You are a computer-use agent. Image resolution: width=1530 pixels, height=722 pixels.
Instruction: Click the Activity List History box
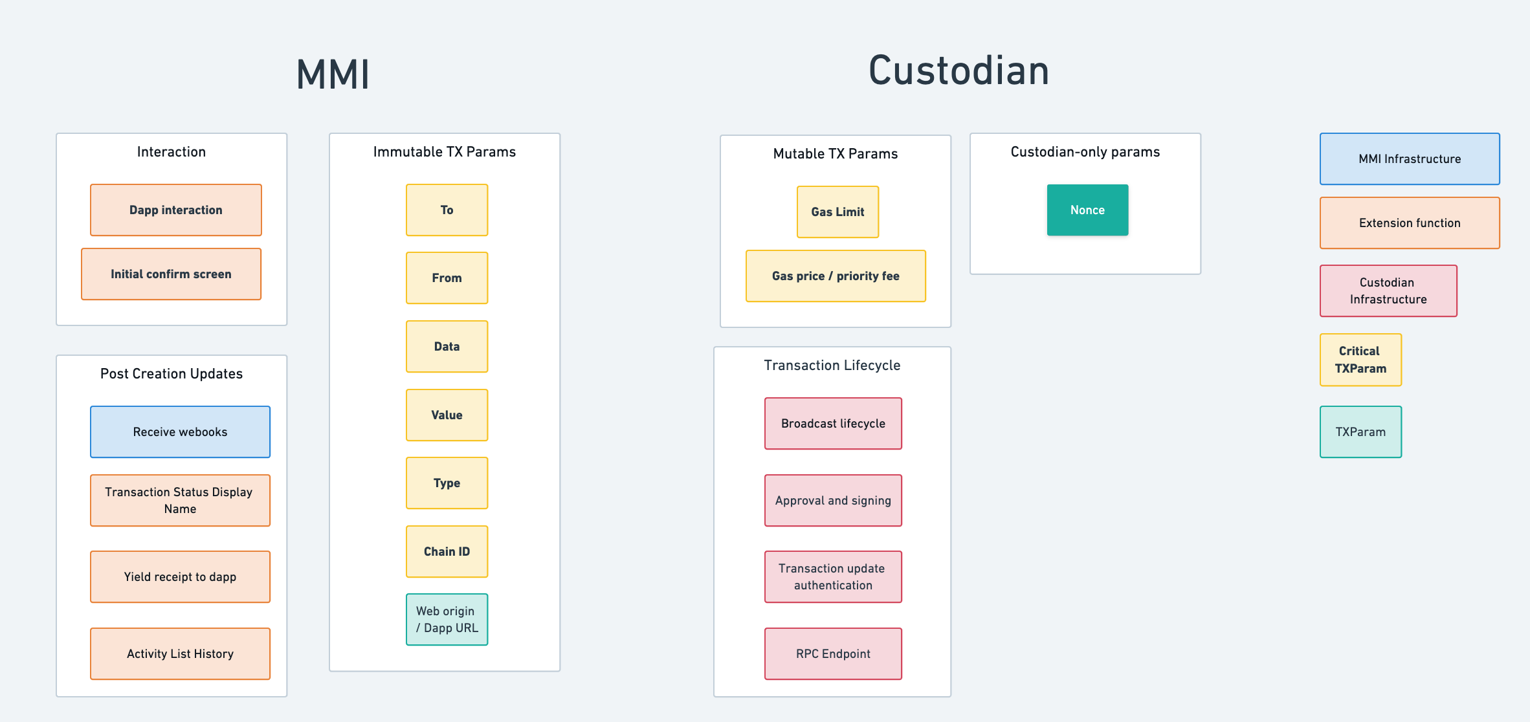click(180, 653)
